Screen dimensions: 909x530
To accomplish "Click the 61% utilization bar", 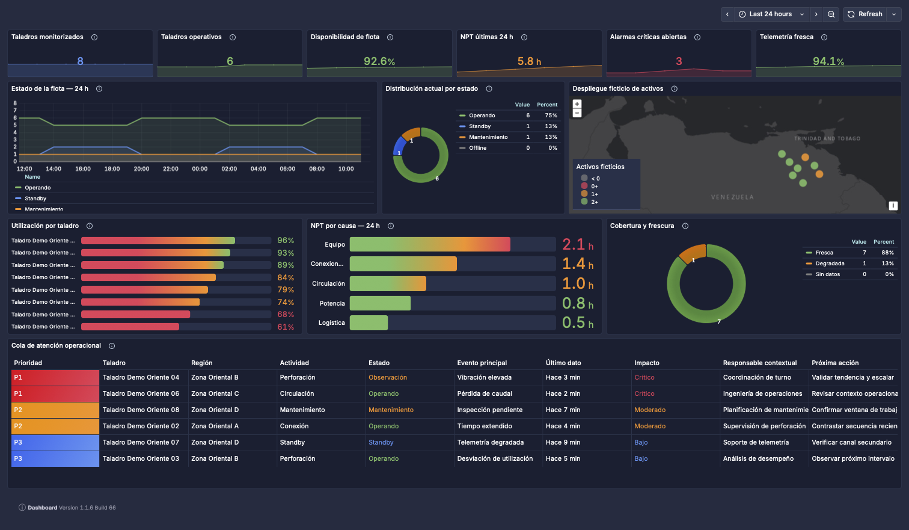I will tap(130, 327).
